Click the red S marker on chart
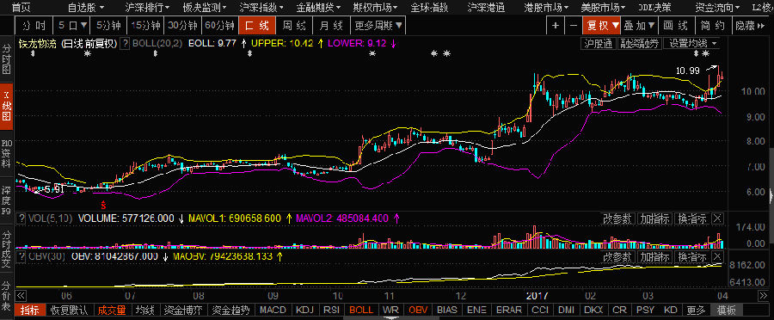Screen dimensions: 774x320 point(103,205)
